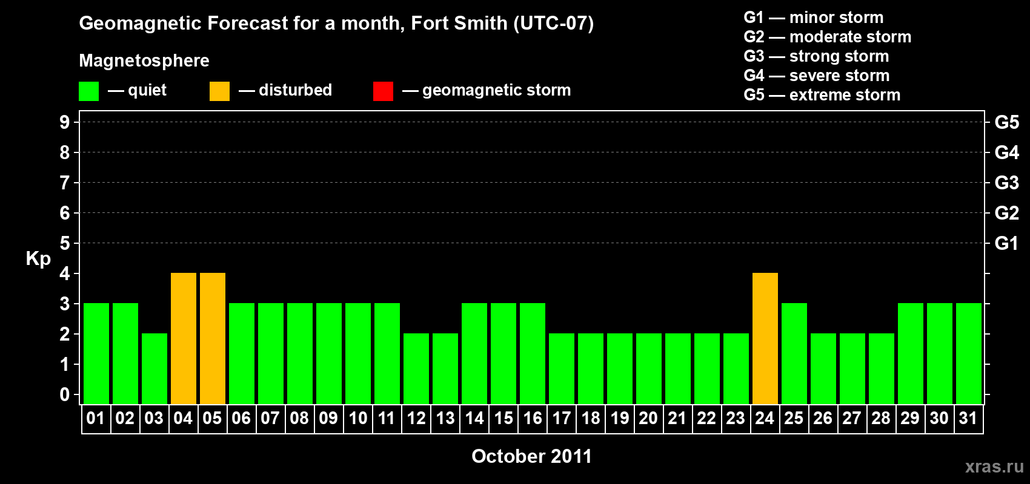Viewport: 1030px width, 484px height.
Task: Click date label 07 on the axis
Action: (270, 419)
